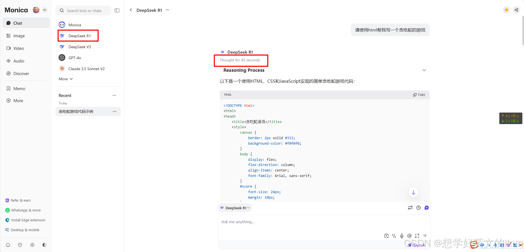Click the Monica logo text
Image resolution: width=524 pixels, height=252 pixels.
pos(16,10)
